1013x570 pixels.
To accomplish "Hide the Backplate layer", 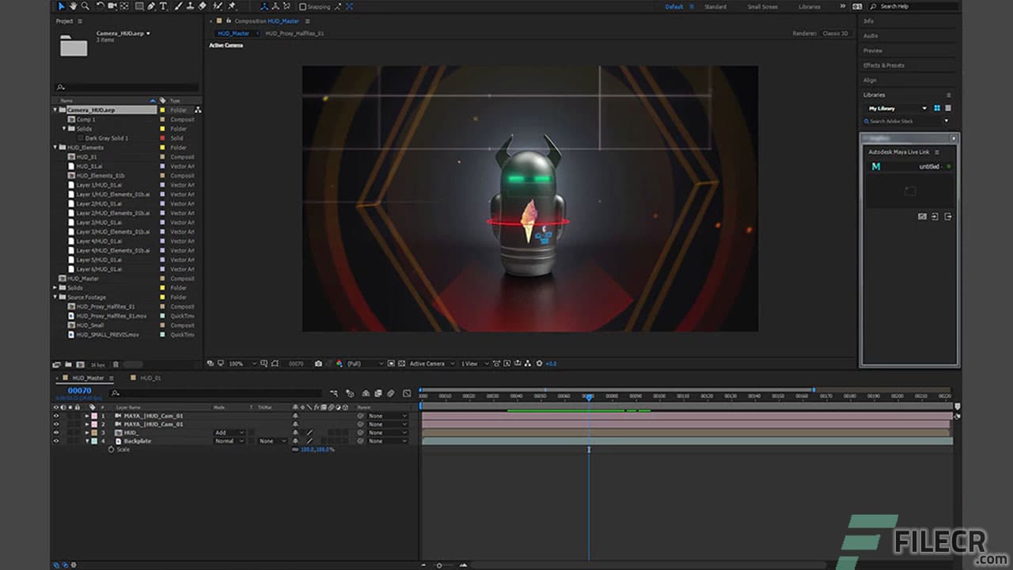I will tap(56, 441).
